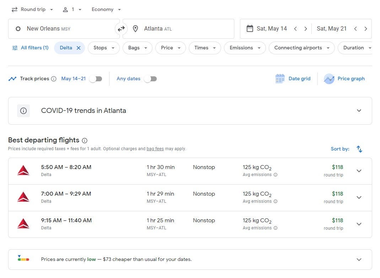Viewport: 380px width, 278px height.
Task: Enable price tracking for May 14–21
Action: pyautogui.click(x=96, y=79)
